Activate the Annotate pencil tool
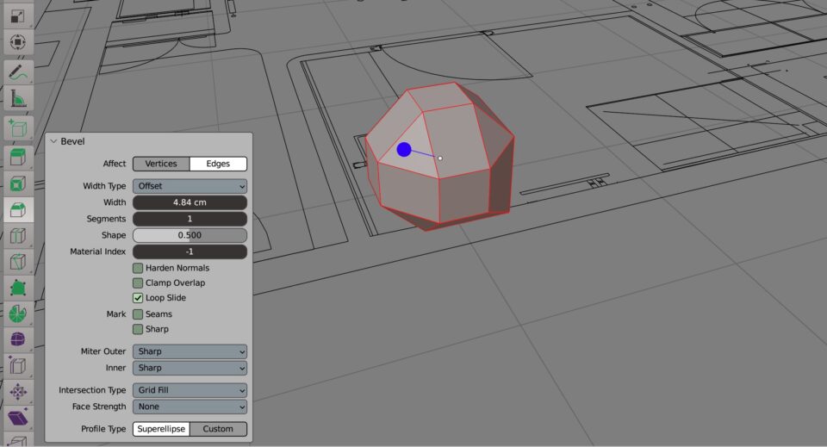 (17, 72)
